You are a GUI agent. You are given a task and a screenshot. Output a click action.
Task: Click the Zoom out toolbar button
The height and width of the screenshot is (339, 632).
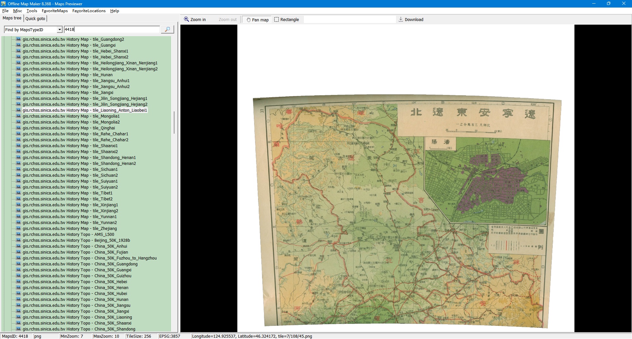pos(227,20)
